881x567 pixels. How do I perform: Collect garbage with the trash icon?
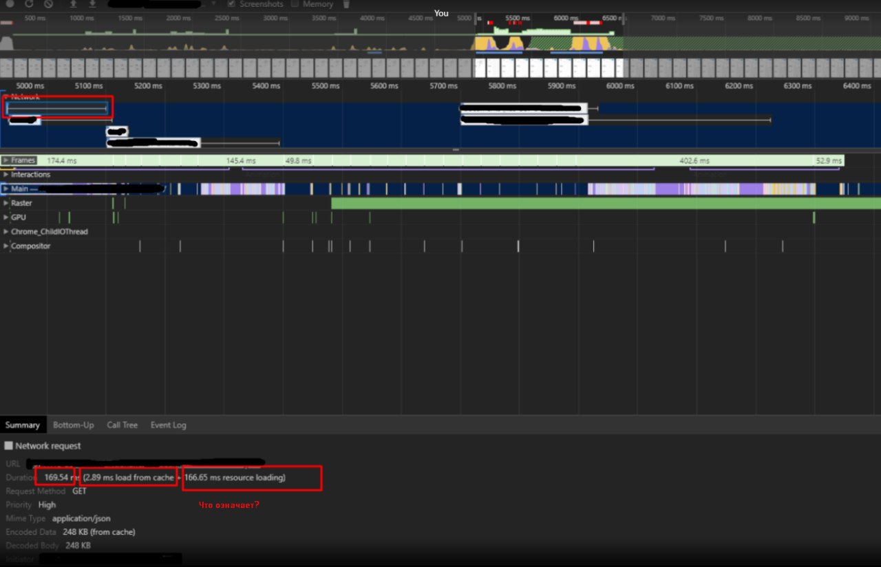[346, 3]
